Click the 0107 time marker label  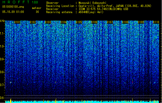pos(110,22)
